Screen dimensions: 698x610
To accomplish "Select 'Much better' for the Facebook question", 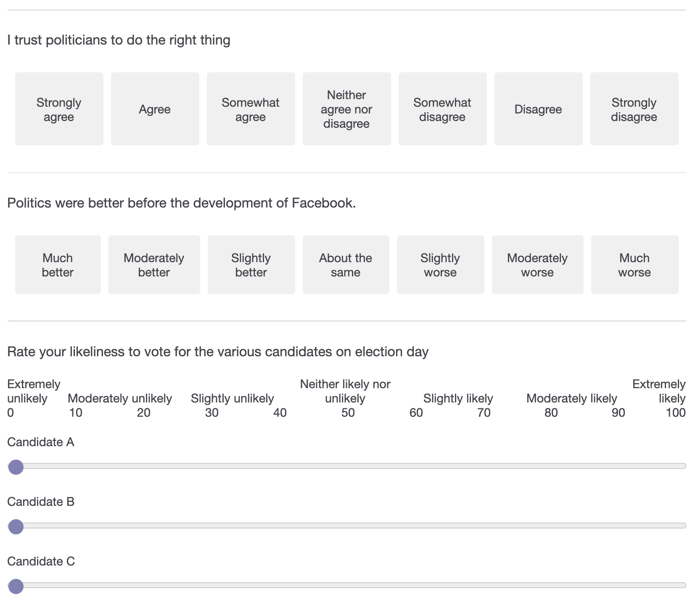I will tap(58, 265).
